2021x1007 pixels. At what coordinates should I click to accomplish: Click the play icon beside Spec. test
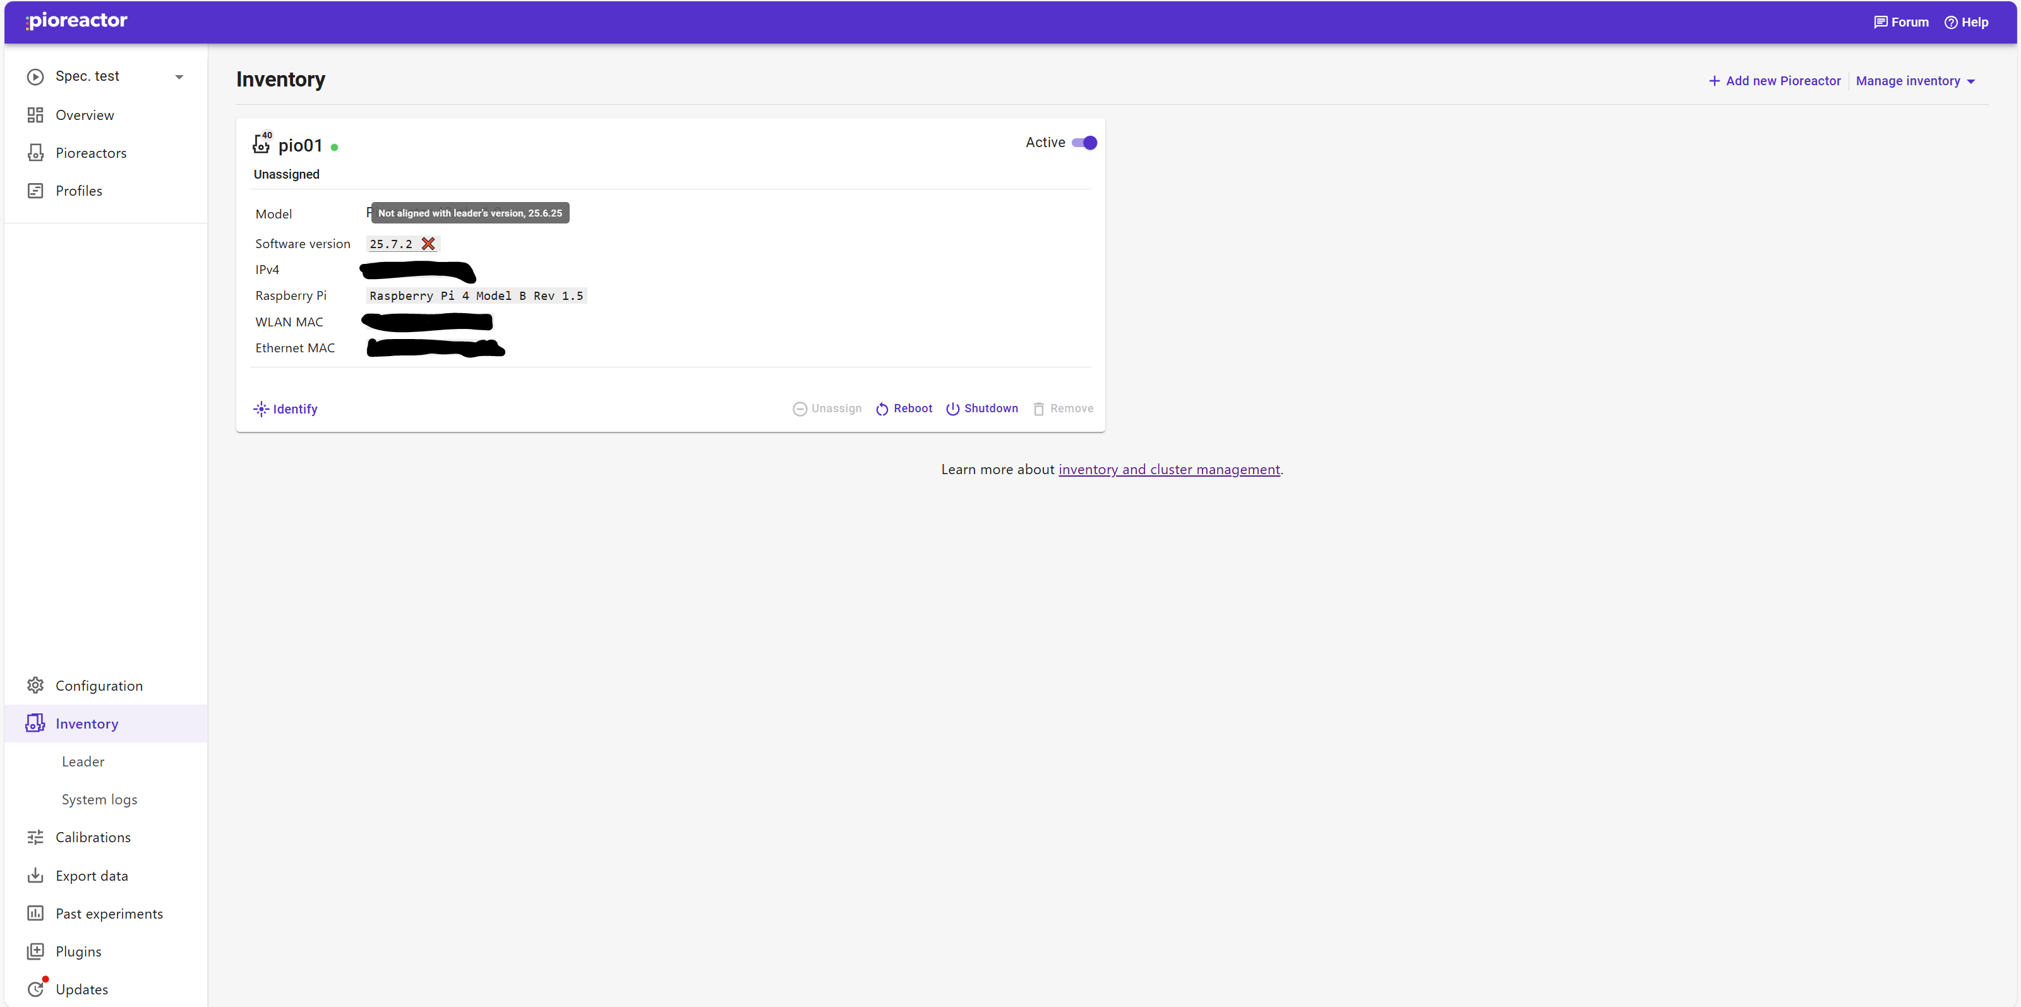pos(35,77)
